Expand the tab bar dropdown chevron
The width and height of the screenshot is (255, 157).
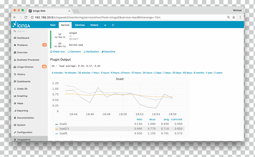click(105, 25)
